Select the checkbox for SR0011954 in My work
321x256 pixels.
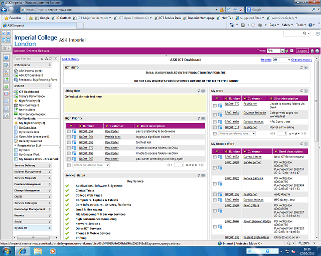tap(215, 113)
